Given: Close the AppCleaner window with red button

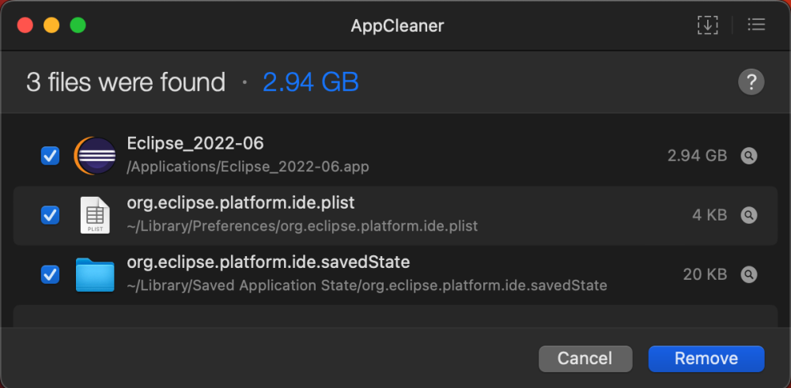Looking at the screenshot, I should pos(25,25).
